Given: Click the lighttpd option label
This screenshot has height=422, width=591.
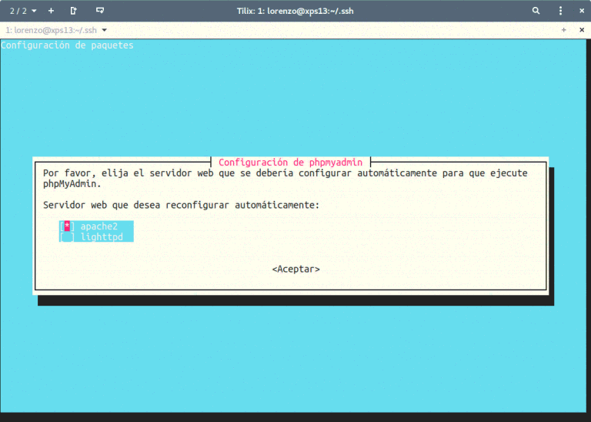Looking at the screenshot, I should (x=102, y=237).
